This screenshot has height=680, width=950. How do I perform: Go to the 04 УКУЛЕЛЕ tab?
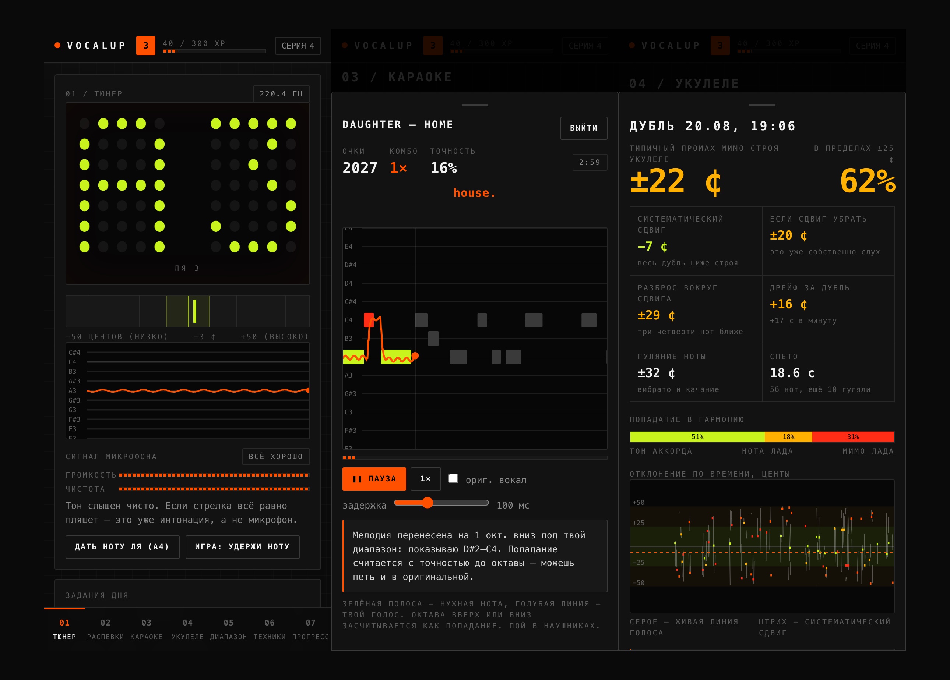188,629
